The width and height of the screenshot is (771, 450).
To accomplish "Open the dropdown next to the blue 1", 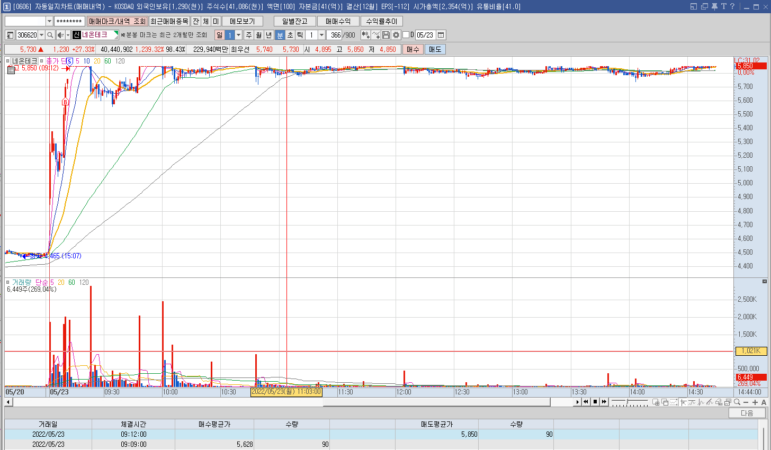I will [x=239, y=35].
